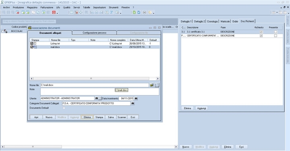Click the red power icon in the toolbar
290x151 pixels.
54,12
